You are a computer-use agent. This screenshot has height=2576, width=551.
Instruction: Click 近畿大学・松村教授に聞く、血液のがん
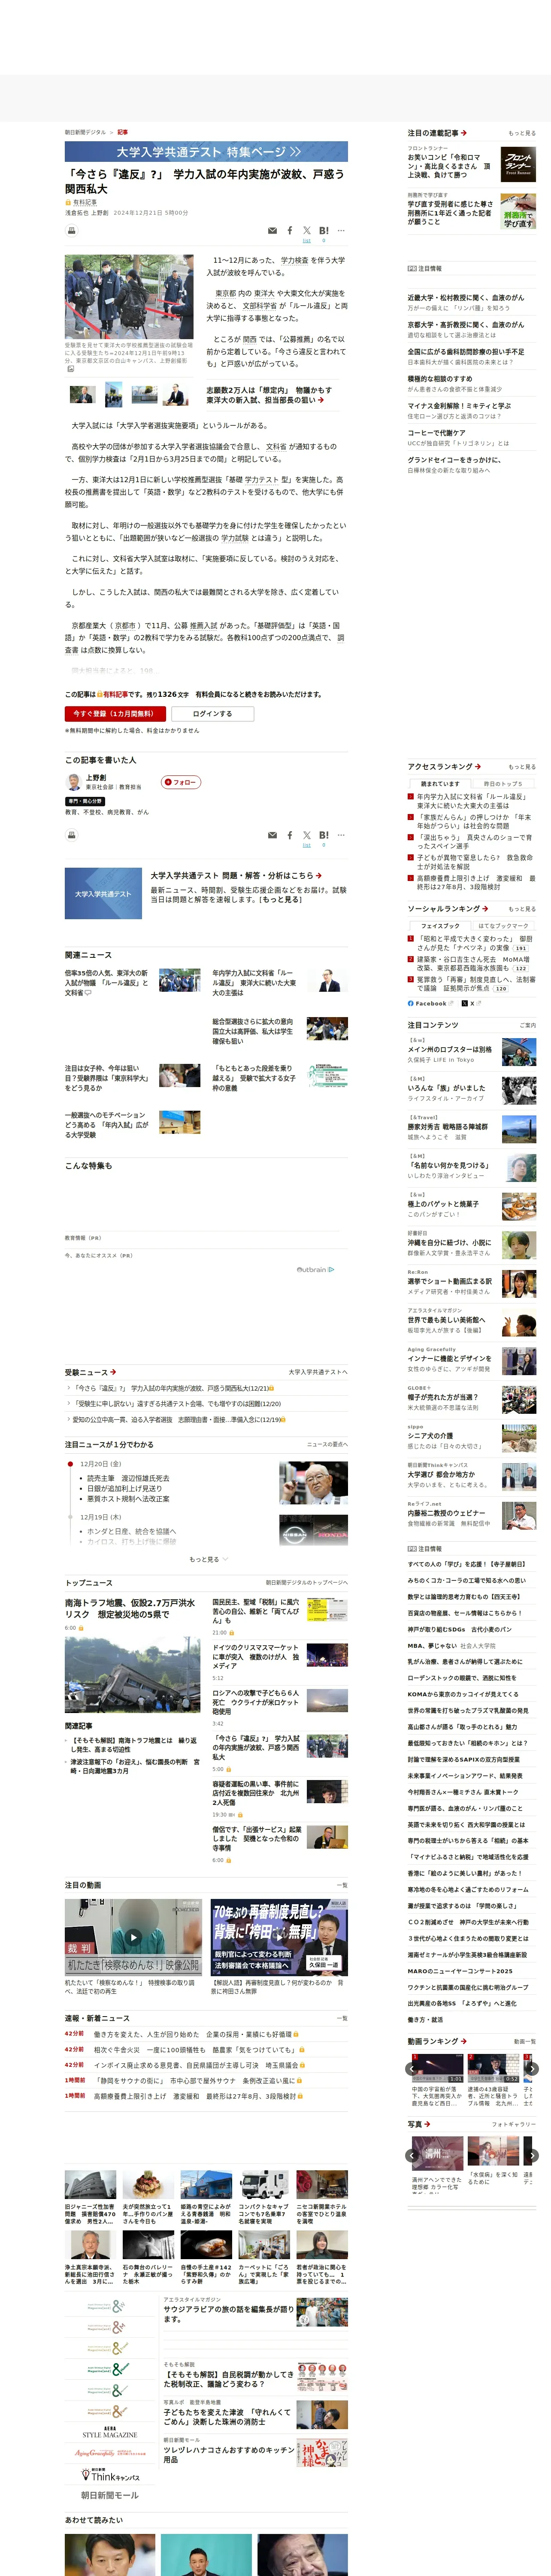pyautogui.click(x=465, y=297)
